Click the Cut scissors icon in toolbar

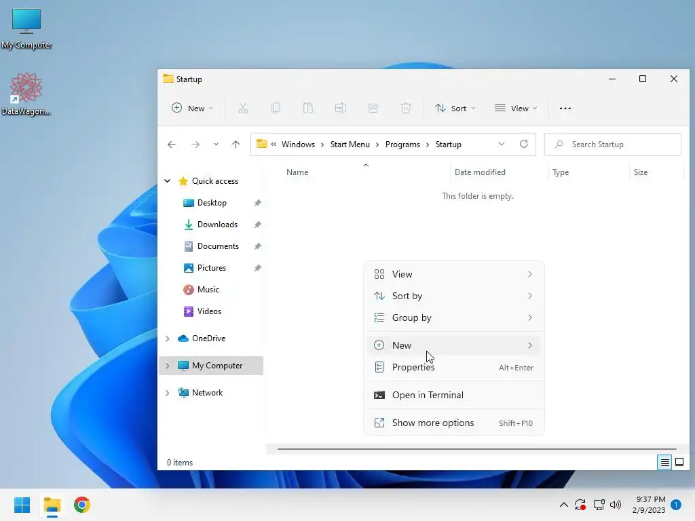click(243, 108)
